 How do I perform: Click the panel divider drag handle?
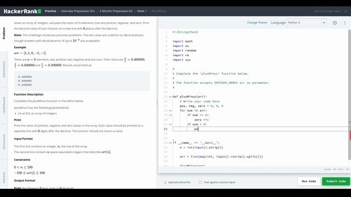click(x=157, y=103)
